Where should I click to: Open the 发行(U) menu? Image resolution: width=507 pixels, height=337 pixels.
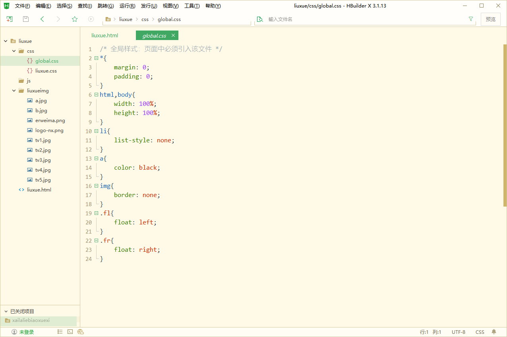149,6
